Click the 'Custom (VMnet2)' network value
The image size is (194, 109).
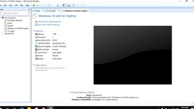(x=59, y=46)
